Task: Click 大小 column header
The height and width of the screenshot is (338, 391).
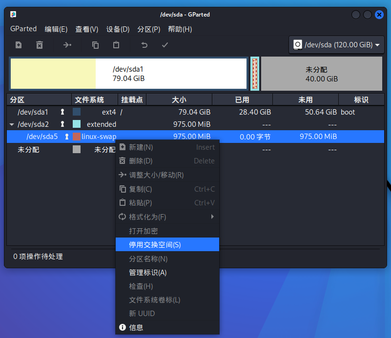Action: click(179, 100)
